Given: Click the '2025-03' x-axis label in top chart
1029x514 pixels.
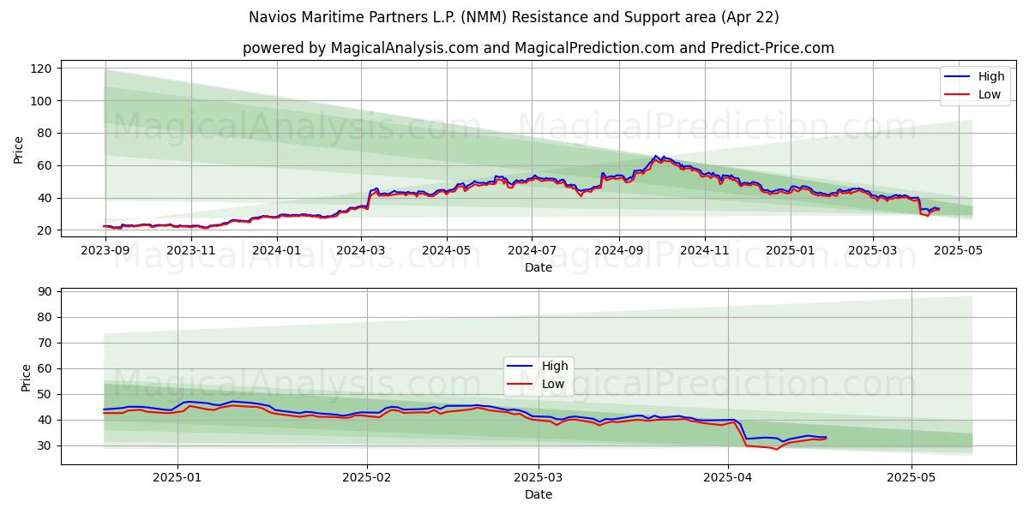Looking at the screenshot, I should (873, 250).
